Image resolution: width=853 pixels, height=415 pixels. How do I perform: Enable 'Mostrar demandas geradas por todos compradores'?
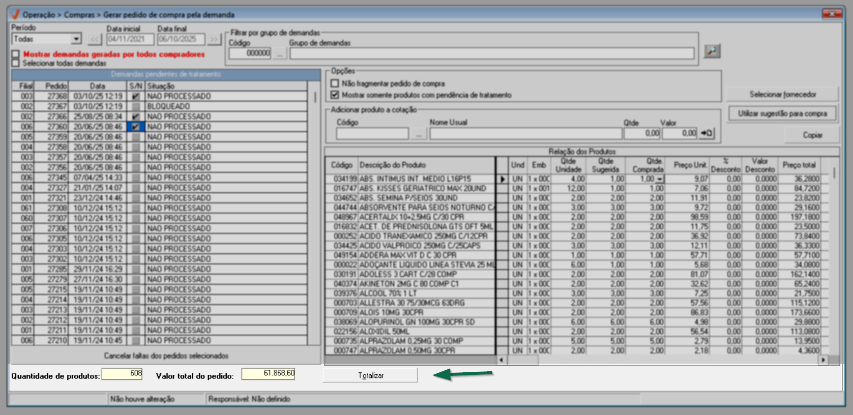(16, 54)
